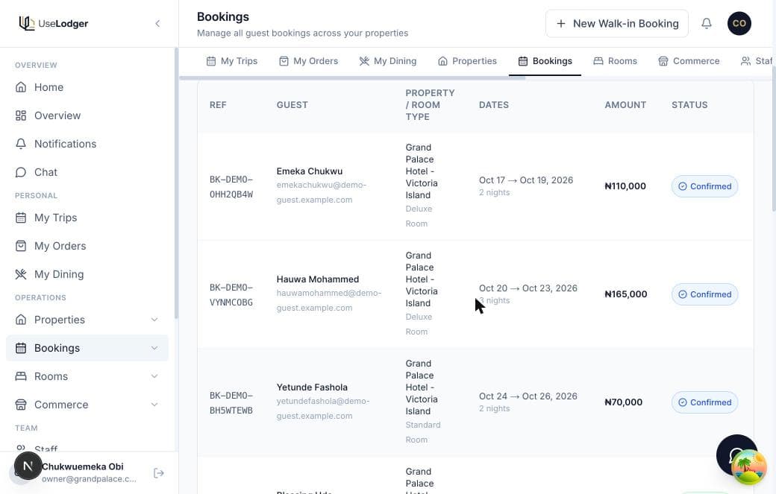Image resolution: width=776 pixels, height=494 pixels.
Task: Click dates Oct 24 → Oct 26, 2026
Action: click(528, 396)
